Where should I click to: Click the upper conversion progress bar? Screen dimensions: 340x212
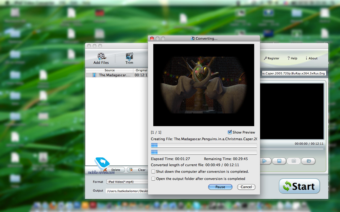click(x=204, y=145)
